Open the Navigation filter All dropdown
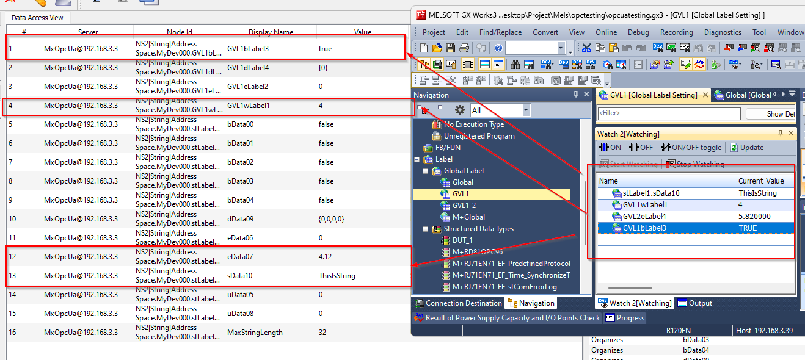Image resolution: width=805 pixels, height=360 pixels. (x=526, y=110)
